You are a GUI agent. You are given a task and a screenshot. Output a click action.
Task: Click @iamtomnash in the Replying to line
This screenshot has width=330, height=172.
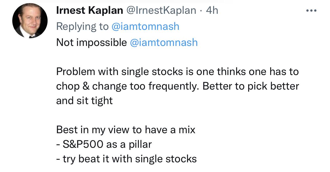point(145,26)
